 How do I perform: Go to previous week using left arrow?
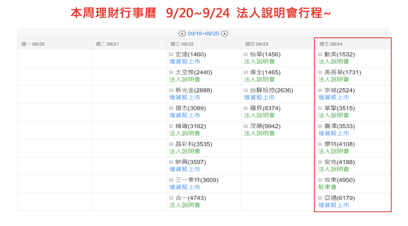182,34
